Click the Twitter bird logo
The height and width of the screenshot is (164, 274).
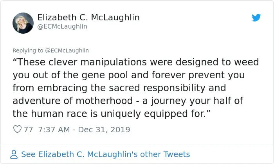tap(256, 18)
